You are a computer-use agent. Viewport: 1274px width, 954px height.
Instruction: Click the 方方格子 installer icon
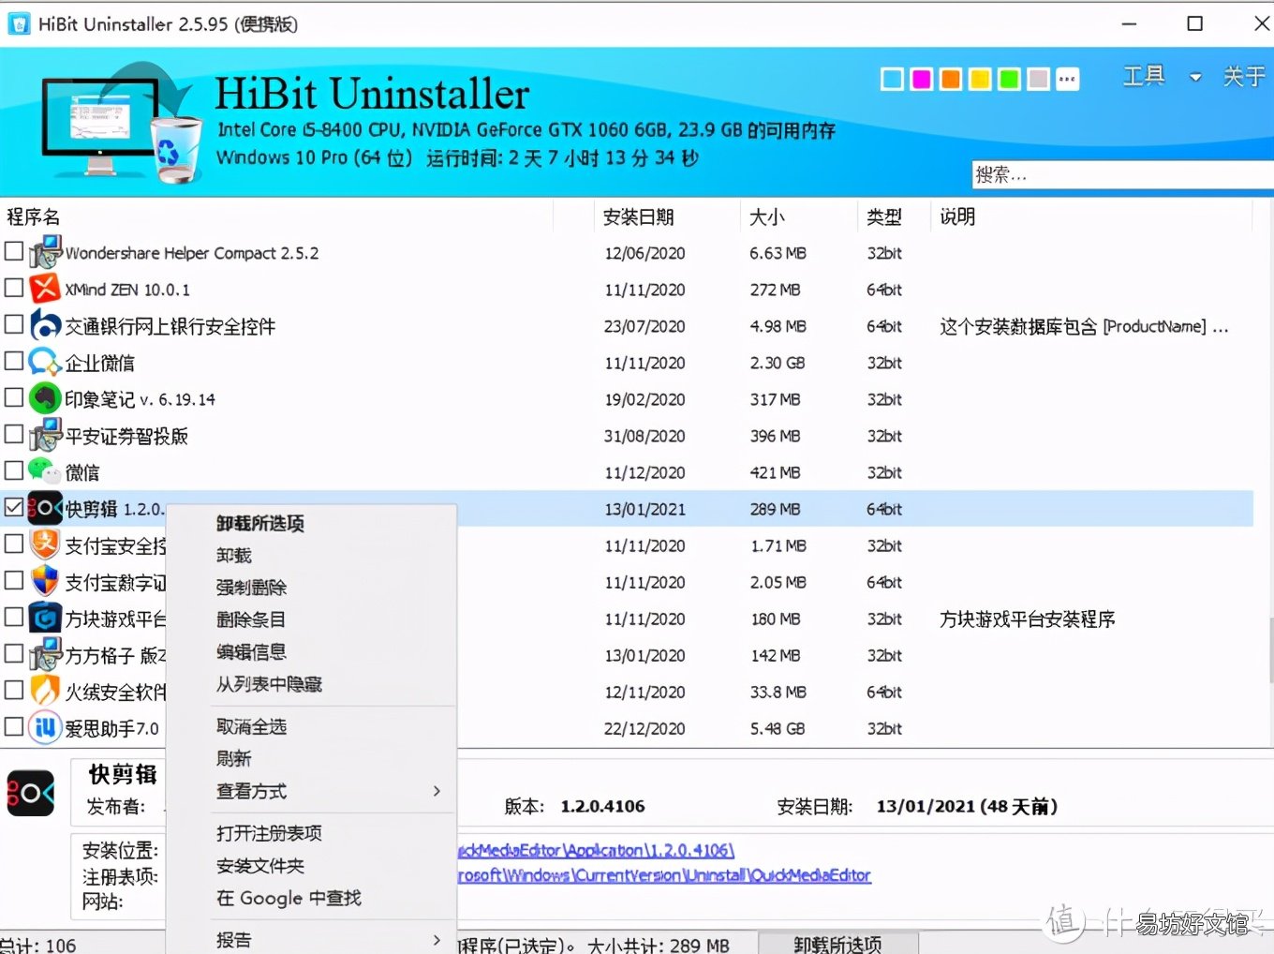[45, 654]
